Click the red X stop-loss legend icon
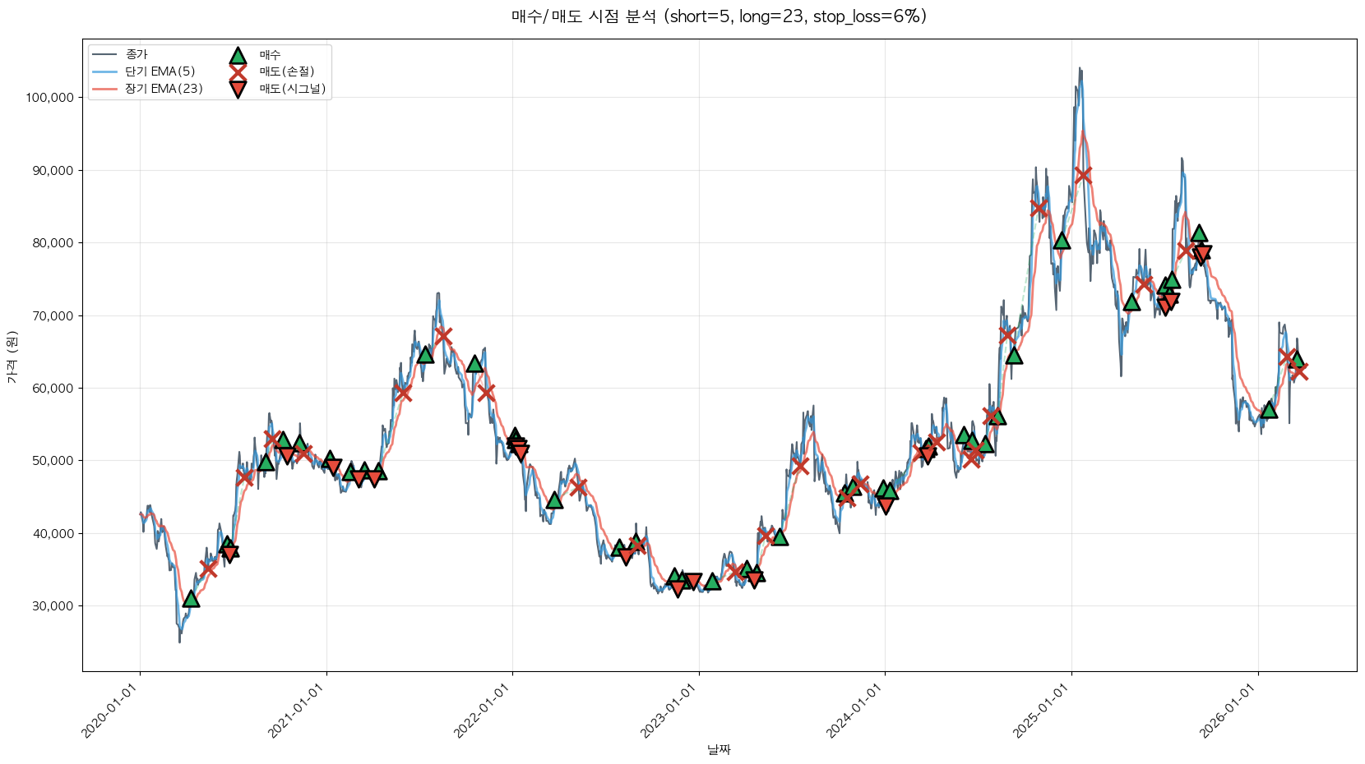1365x764 pixels. [238, 72]
